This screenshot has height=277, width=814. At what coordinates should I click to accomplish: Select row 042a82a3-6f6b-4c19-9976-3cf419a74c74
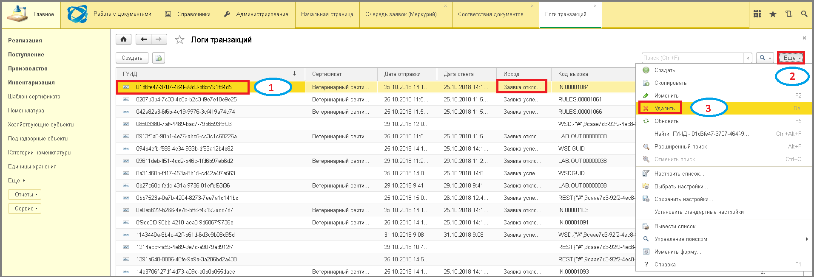pos(376,112)
